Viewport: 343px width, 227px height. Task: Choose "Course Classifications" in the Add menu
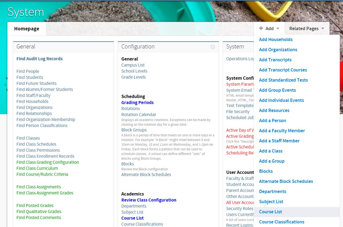point(282,222)
